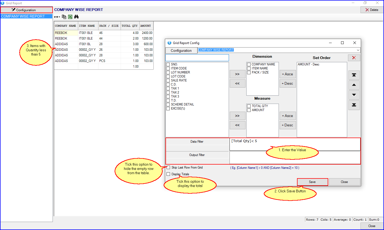Enable the Display Totals option
Viewport: 384px width, 230px height.
click(x=168, y=174)
